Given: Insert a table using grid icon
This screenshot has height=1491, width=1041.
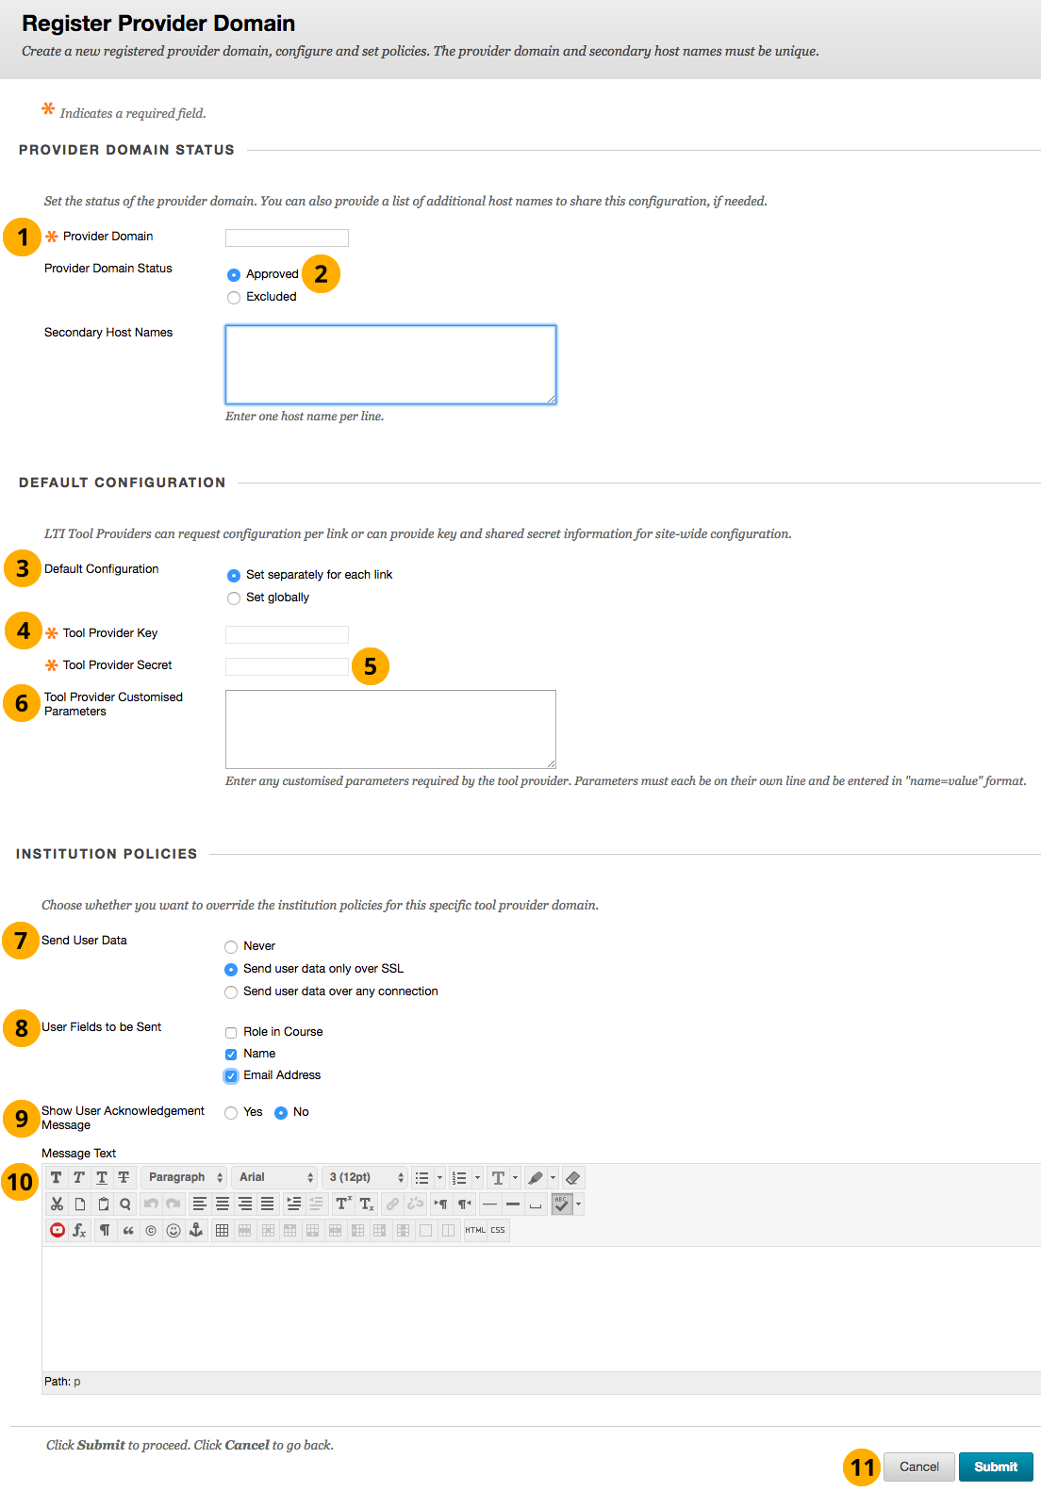Looking at the screenshot, I should click(223, 1230).
